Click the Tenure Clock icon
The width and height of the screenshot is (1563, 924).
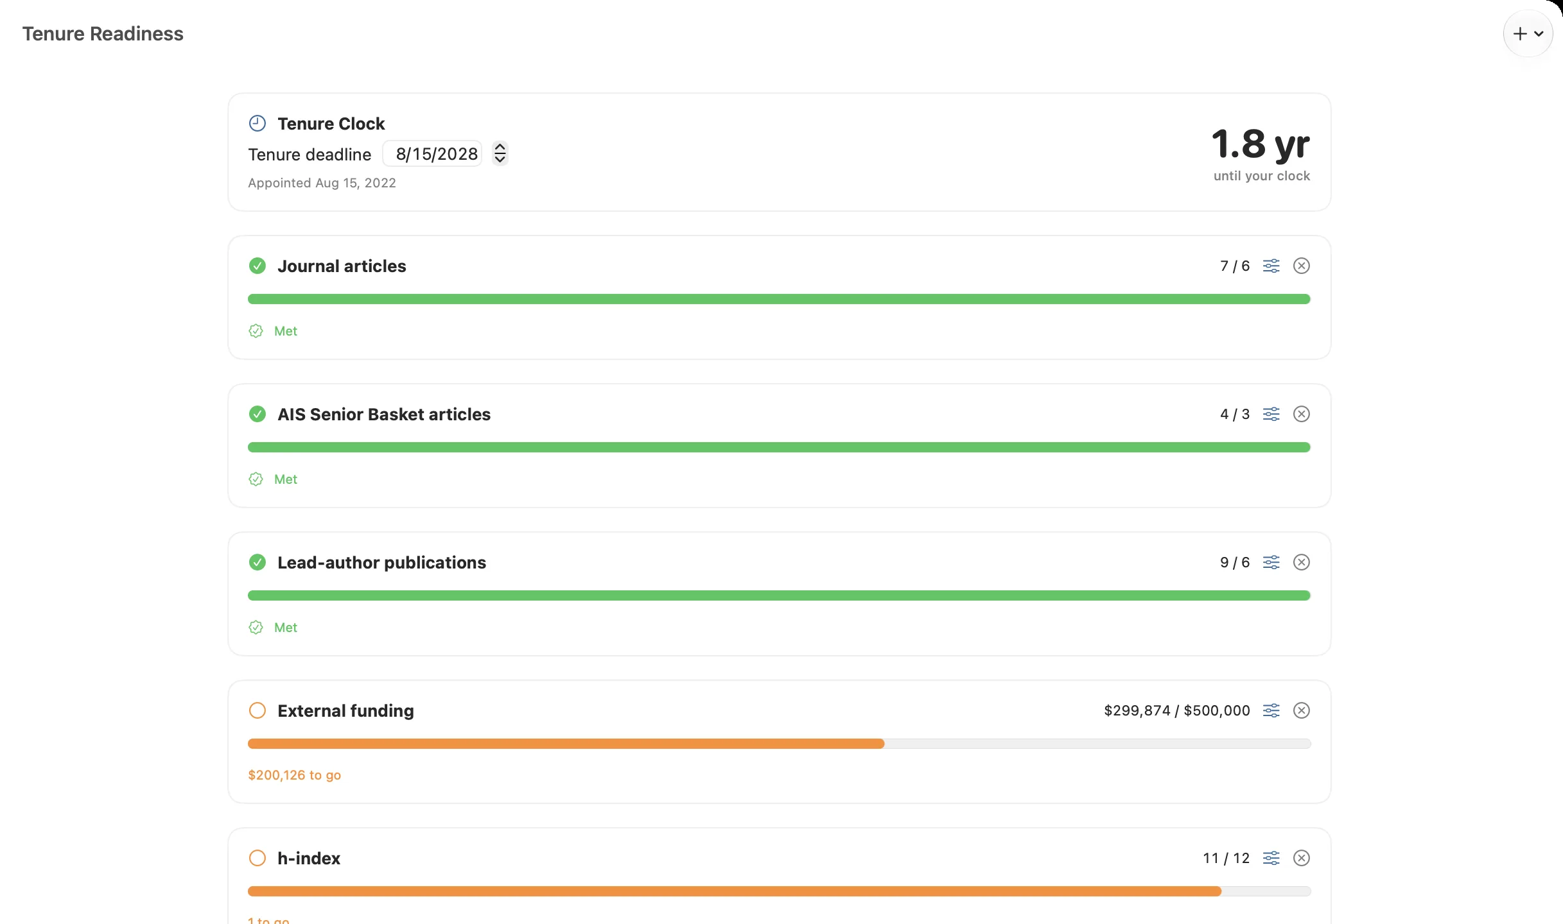click(x=258, y=123)
